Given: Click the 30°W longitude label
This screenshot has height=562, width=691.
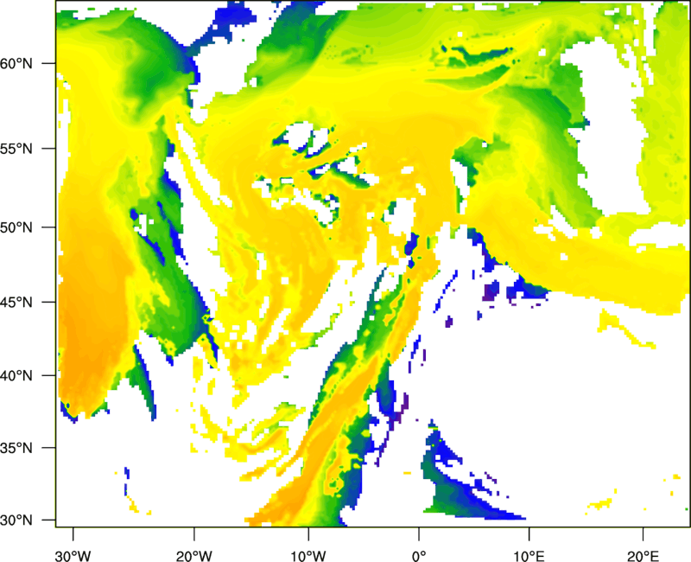Looking at the screenshot, I should point(73,556).
